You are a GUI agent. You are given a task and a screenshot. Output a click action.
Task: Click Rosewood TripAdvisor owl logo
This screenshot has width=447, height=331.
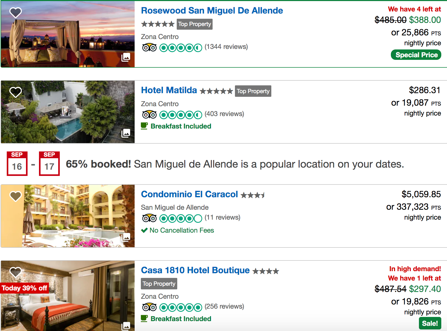pos(149,47)
